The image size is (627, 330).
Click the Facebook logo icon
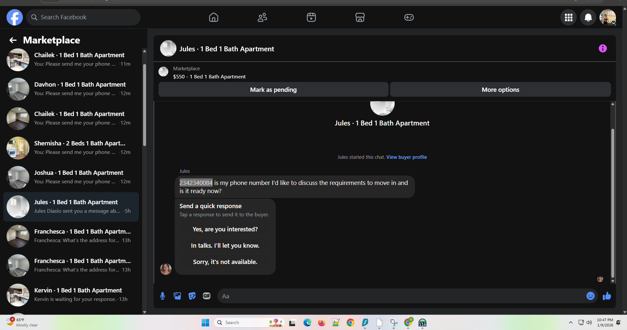(15, 17)
